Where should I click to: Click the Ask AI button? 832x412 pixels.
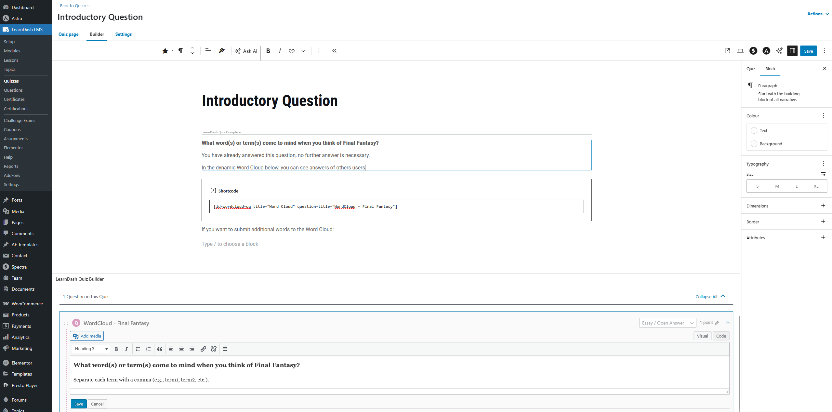(246, 51)
